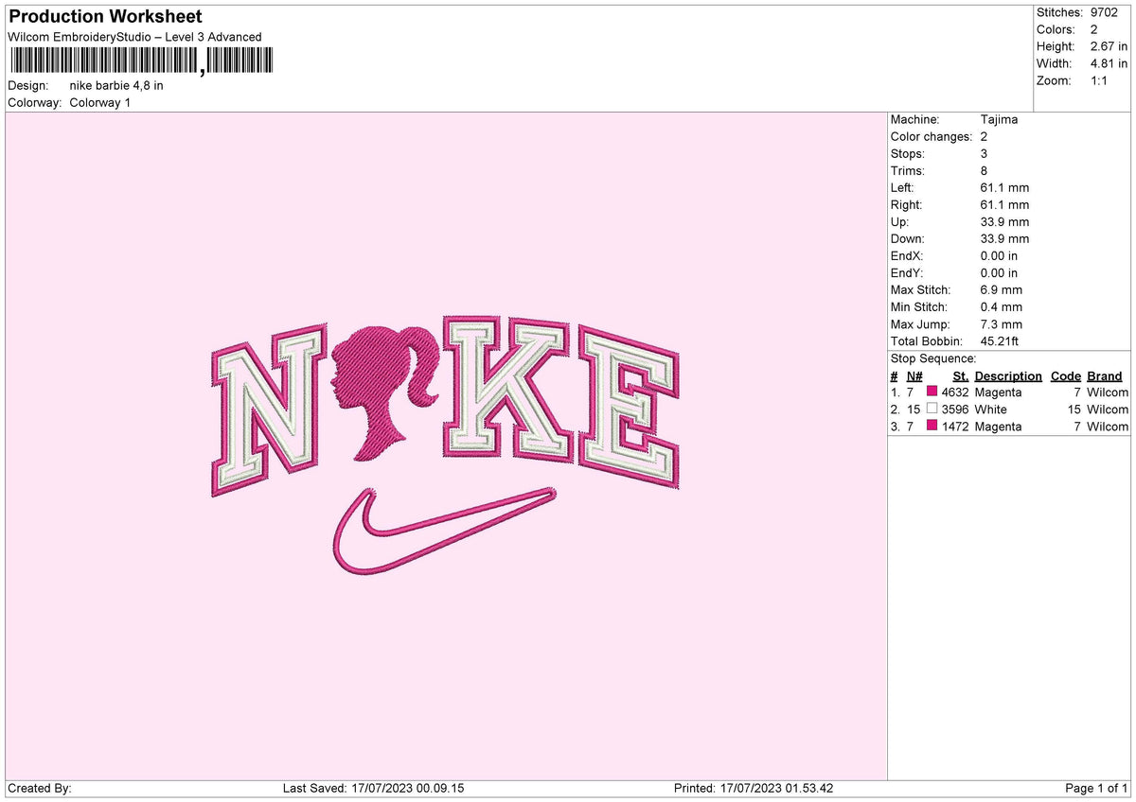Click the Production Worksheet title
Screen dimensions: 1136x802
104,16
